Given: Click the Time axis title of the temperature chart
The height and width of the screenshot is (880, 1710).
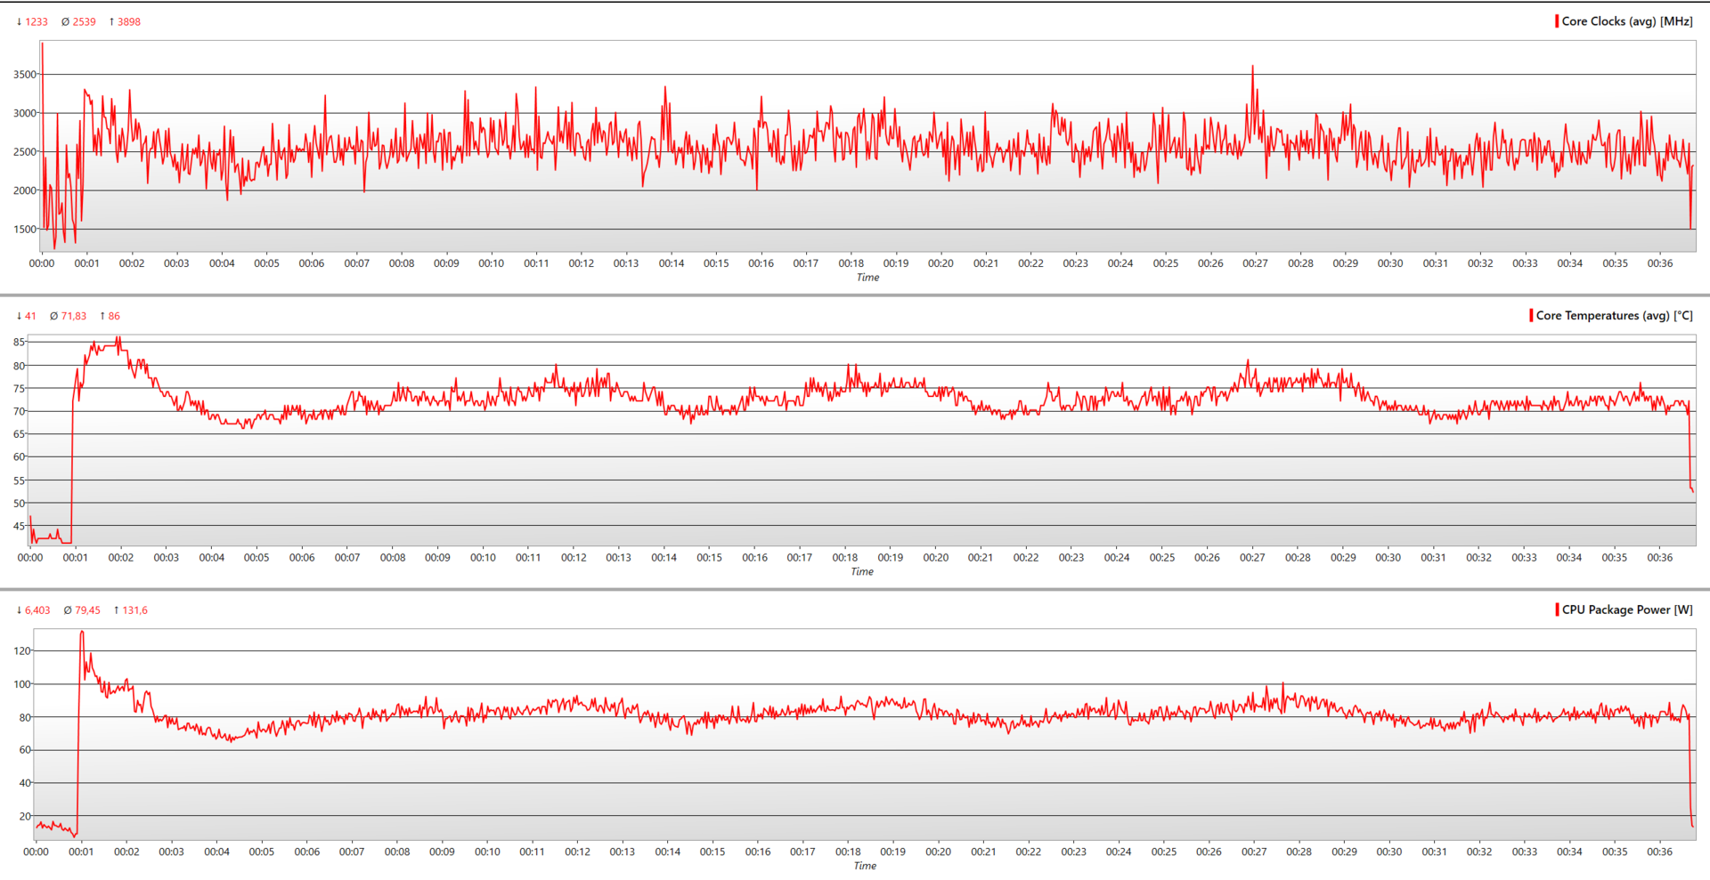Looking at the screenshot, I should [x=862, y=572].
